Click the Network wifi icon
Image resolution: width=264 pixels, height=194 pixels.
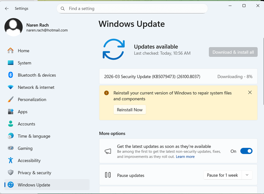[x=11, y=87]
